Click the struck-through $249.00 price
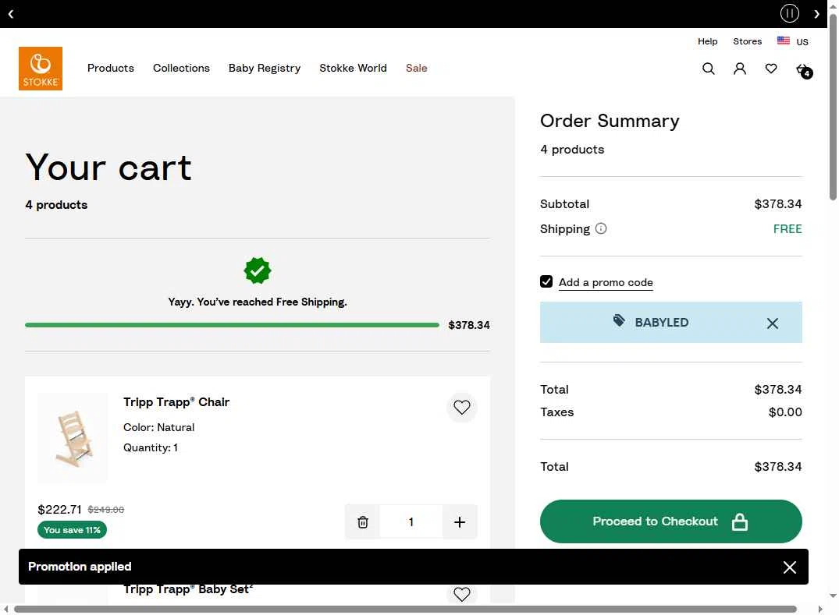This screenshot has height=615, width=839. (106, 510)
